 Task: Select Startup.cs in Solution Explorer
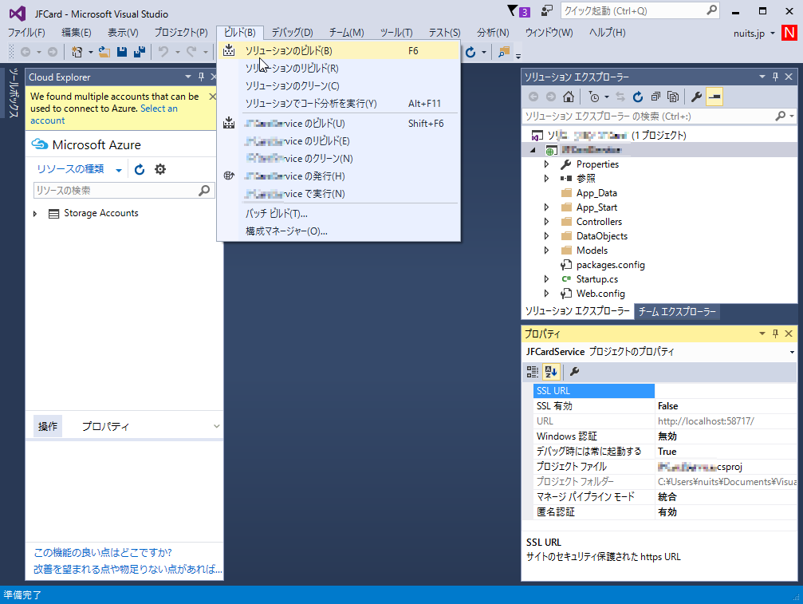pyautogui.click(x=596, y=279)
